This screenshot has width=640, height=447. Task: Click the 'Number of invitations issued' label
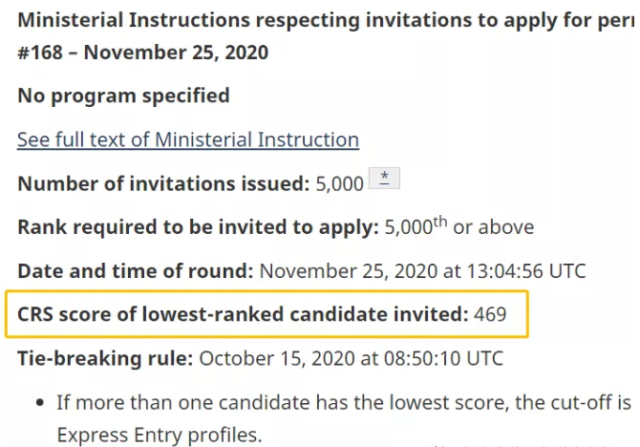point(163,183)
